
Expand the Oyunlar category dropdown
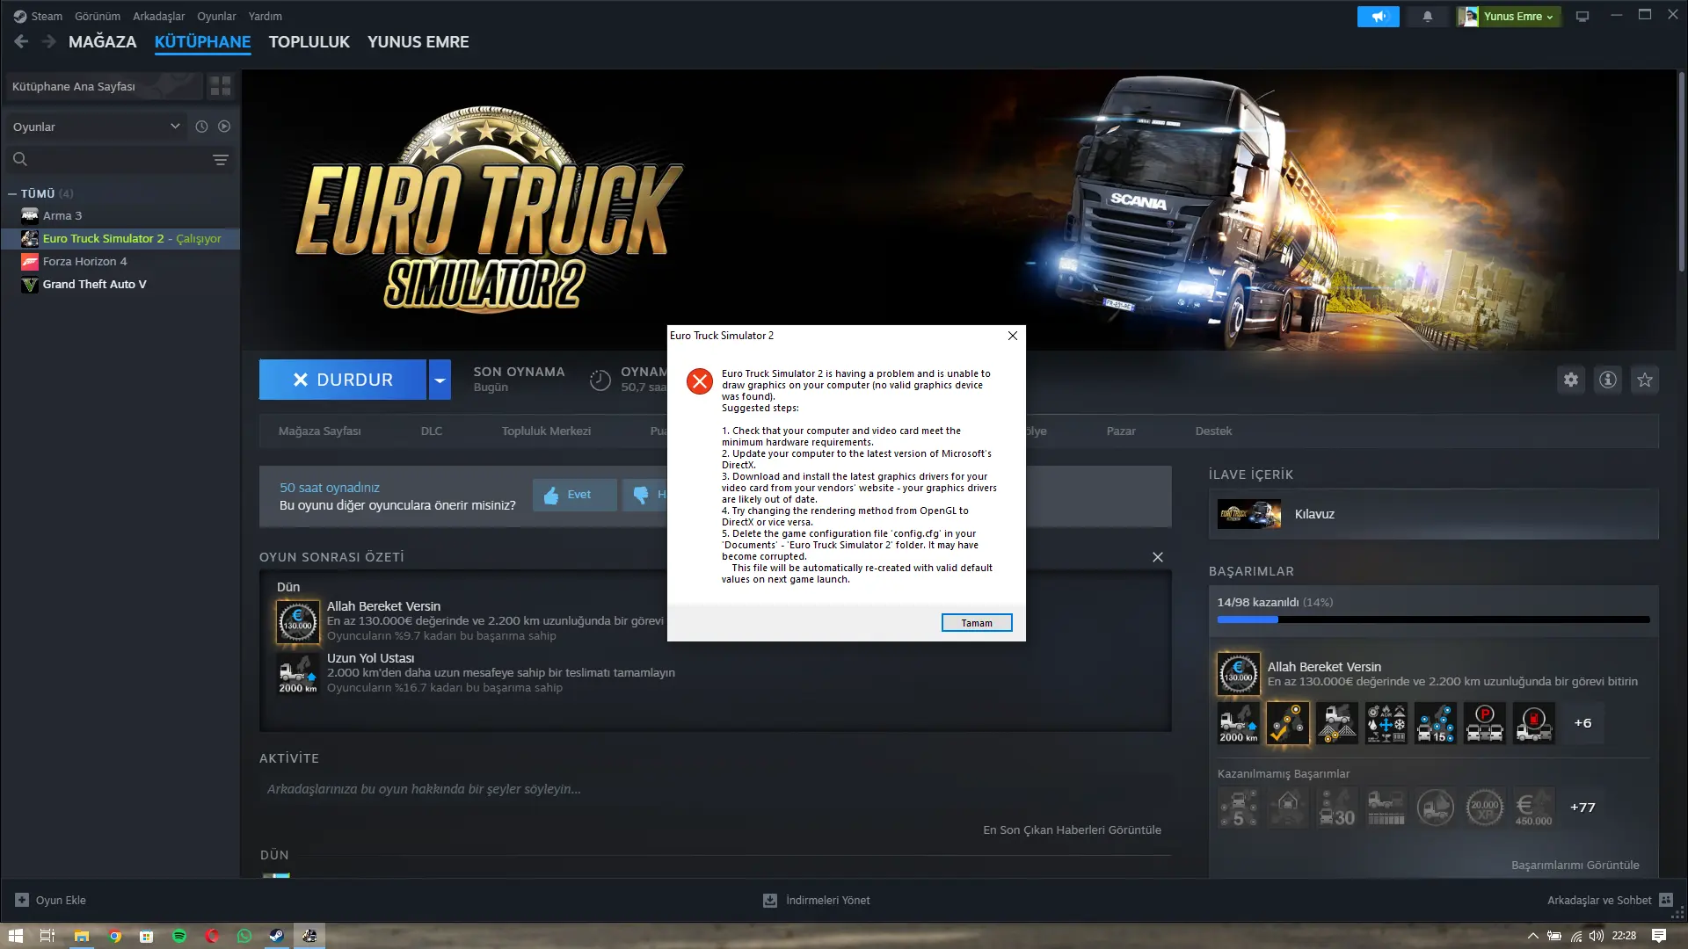pyautogui.click(x=95, y=127)
